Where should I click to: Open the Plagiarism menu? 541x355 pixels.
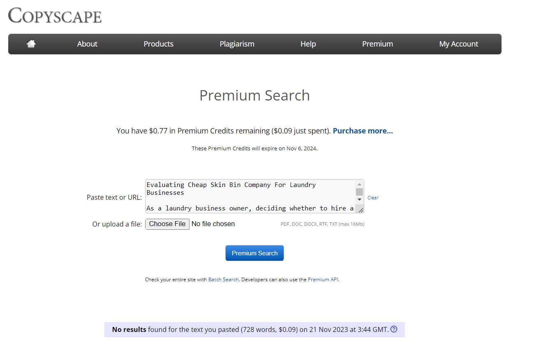(237, 44)
